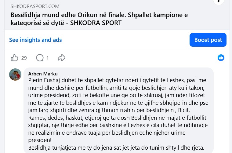Click the comment count number 1

pyautogui.click(x=48, y=58)
